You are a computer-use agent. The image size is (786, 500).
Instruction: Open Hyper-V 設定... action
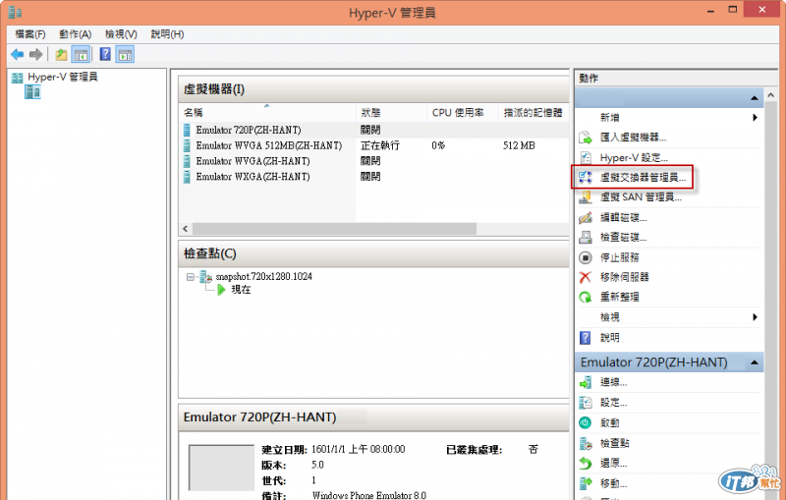point(634,158)
